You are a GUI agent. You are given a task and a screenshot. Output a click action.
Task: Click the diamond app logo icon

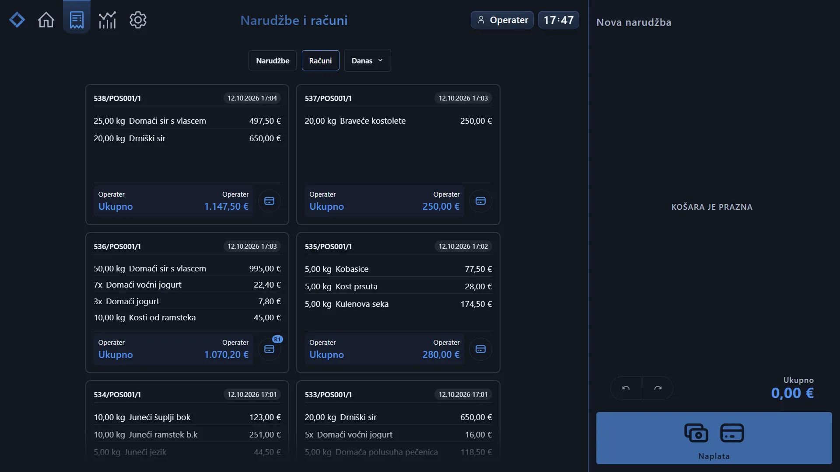[17, 20]
